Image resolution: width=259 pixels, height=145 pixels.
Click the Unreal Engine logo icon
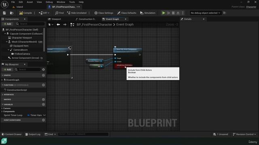click(x=4, y=4)
